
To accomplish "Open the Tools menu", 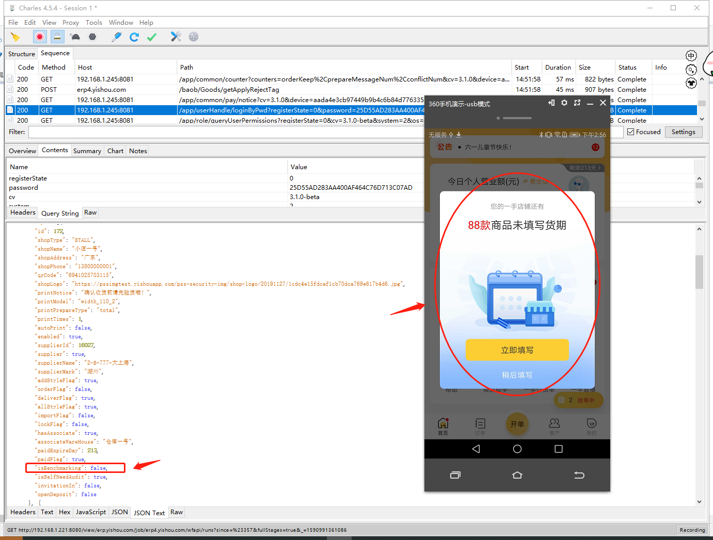I will [x=94, y=23].
